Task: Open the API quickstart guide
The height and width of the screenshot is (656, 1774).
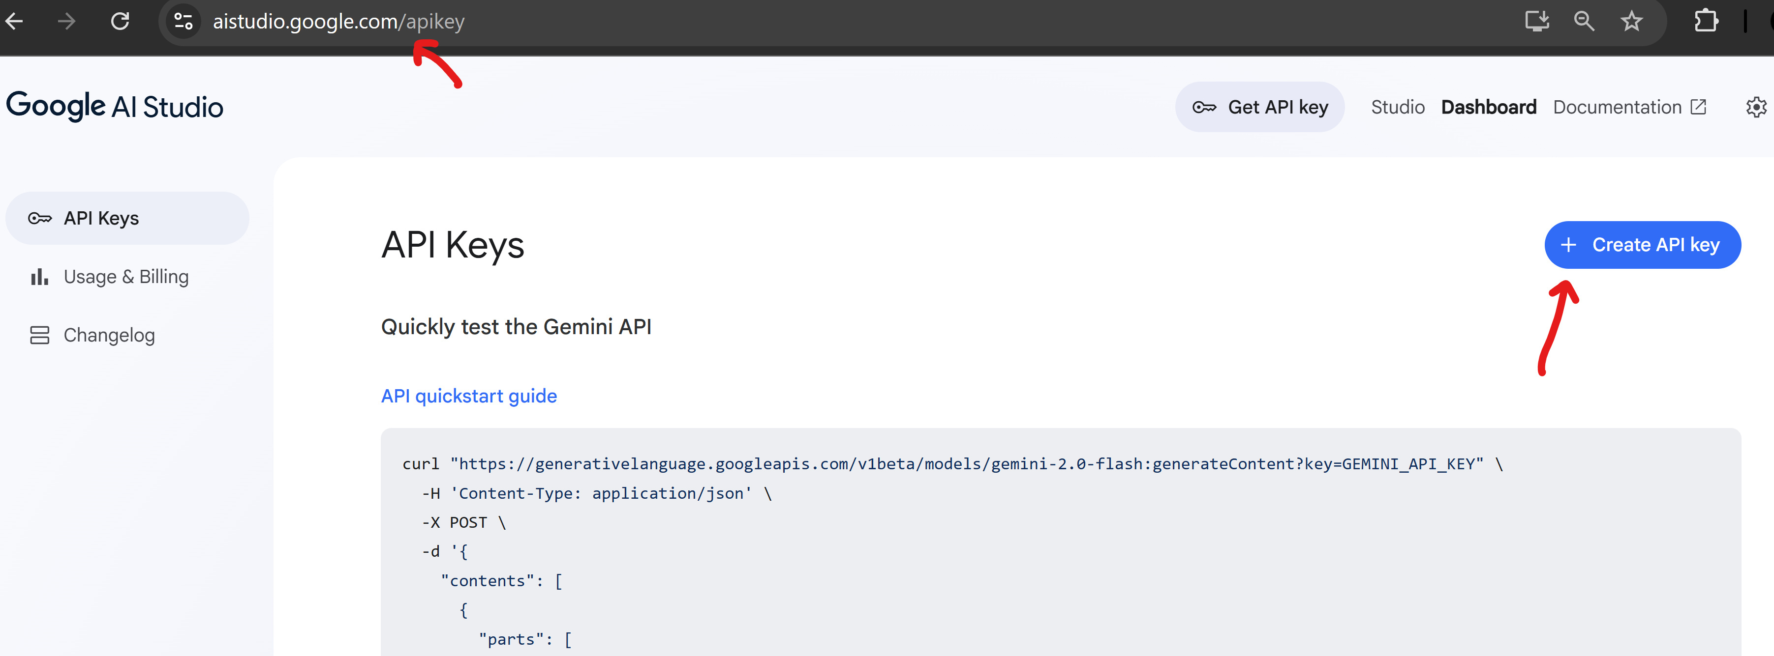Action: coord(469,396)
